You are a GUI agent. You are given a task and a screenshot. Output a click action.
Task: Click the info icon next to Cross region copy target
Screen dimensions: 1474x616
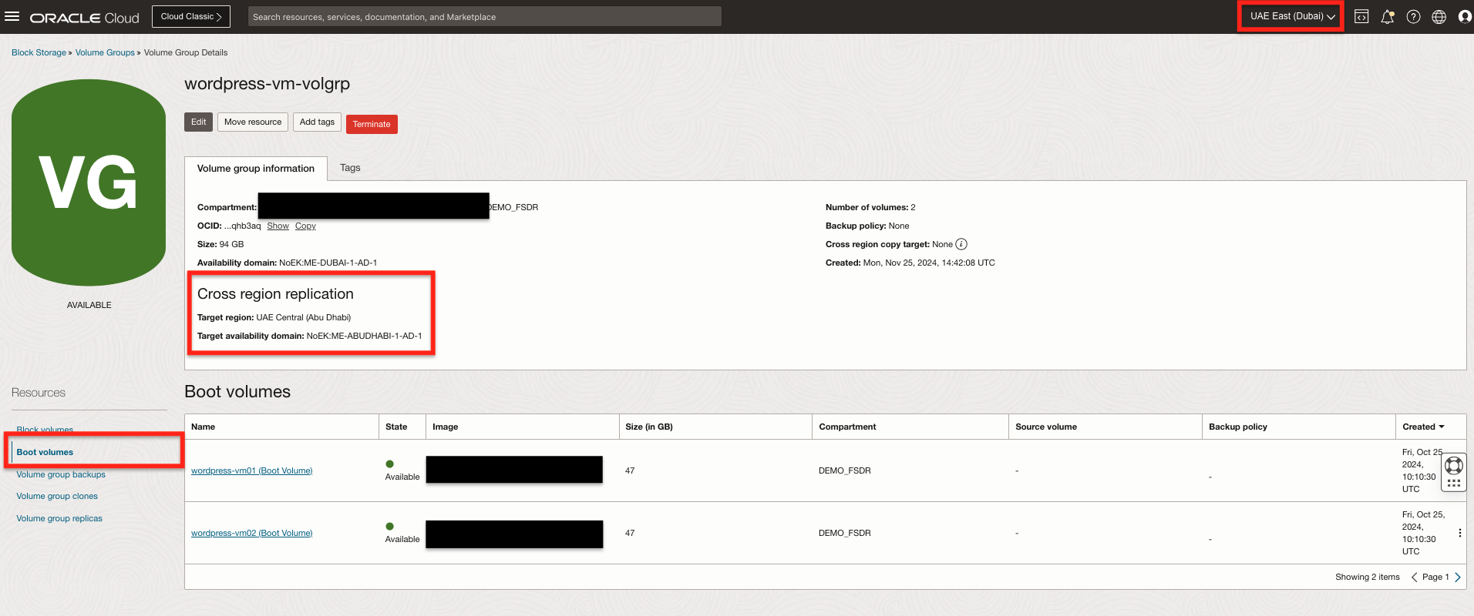pyautogui.click(x=961, y=244)
